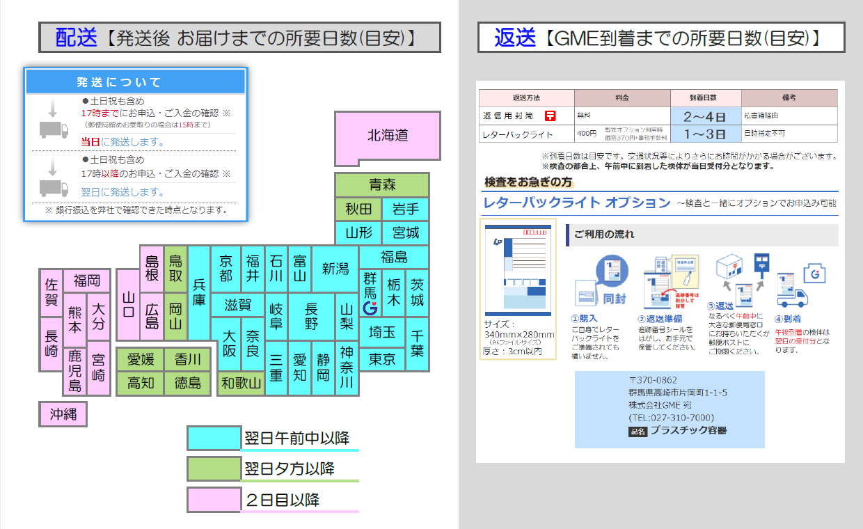This screenshot has height=529, width=863.
Task: Select 大分 prefecture box
Action: pos(99,316)
